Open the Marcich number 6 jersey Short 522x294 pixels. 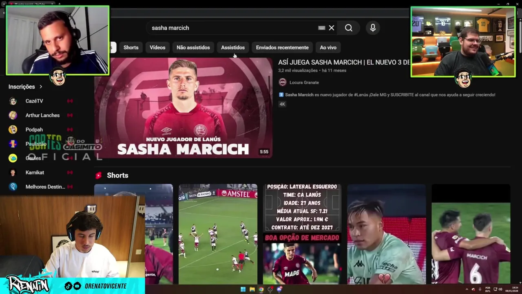pos(471,234)
